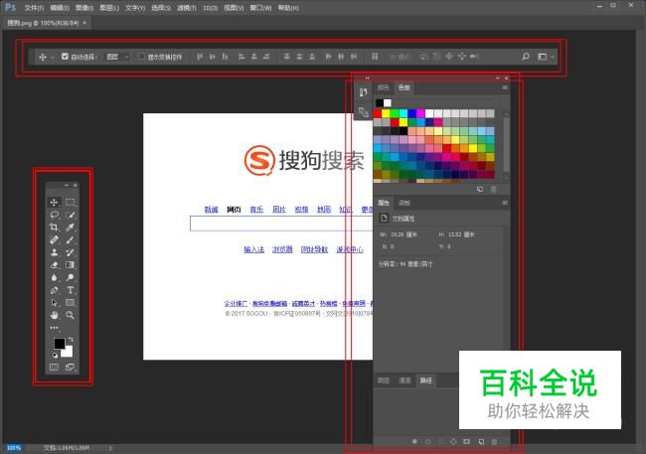The image size is (646, 454).
Task: Open the 图像(I) Image menu
Action: 84,8
